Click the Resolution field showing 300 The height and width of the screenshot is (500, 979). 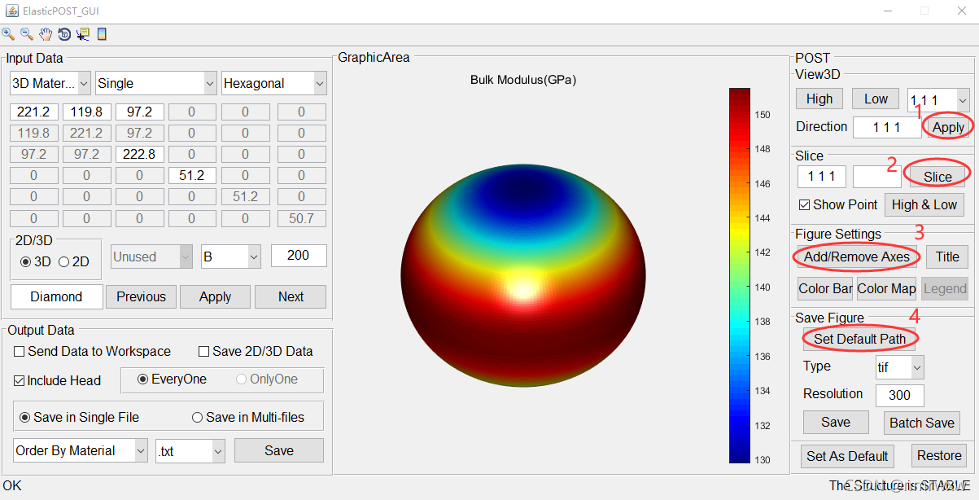point(899,396)
